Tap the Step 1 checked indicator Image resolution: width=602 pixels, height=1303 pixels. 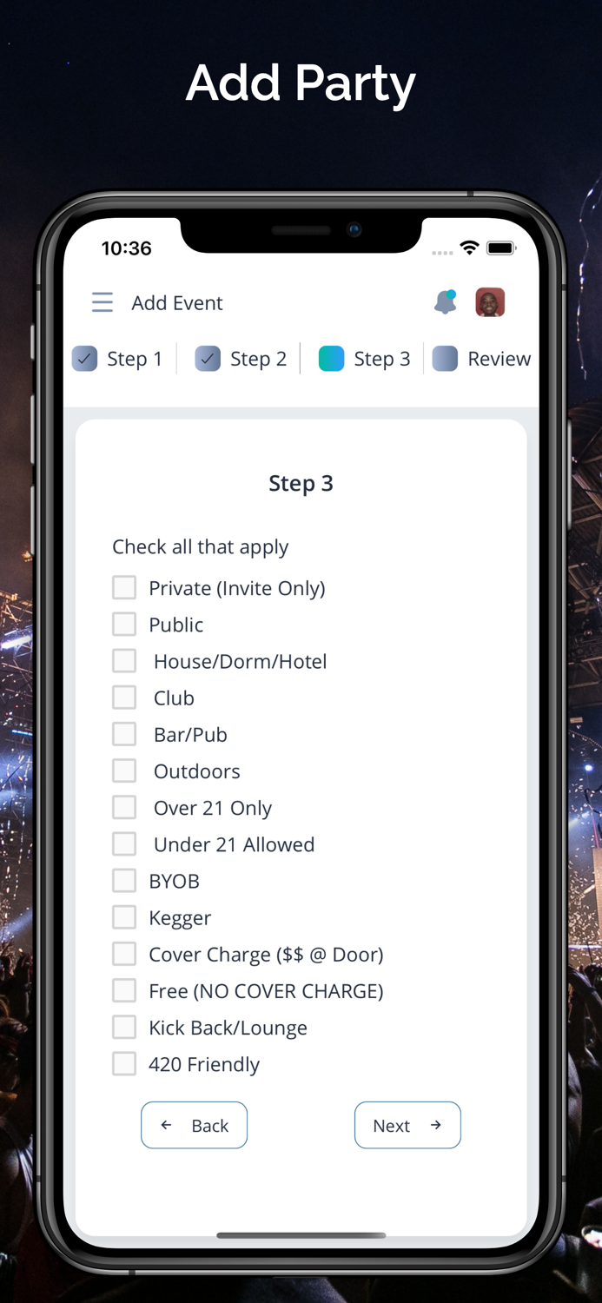click(84, 359)
